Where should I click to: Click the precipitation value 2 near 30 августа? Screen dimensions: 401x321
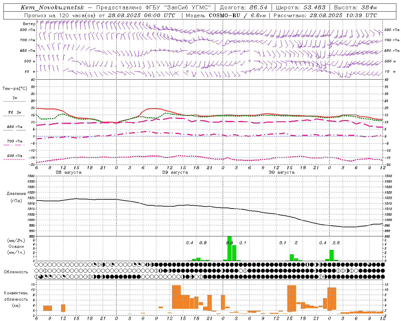click(296, 243)
